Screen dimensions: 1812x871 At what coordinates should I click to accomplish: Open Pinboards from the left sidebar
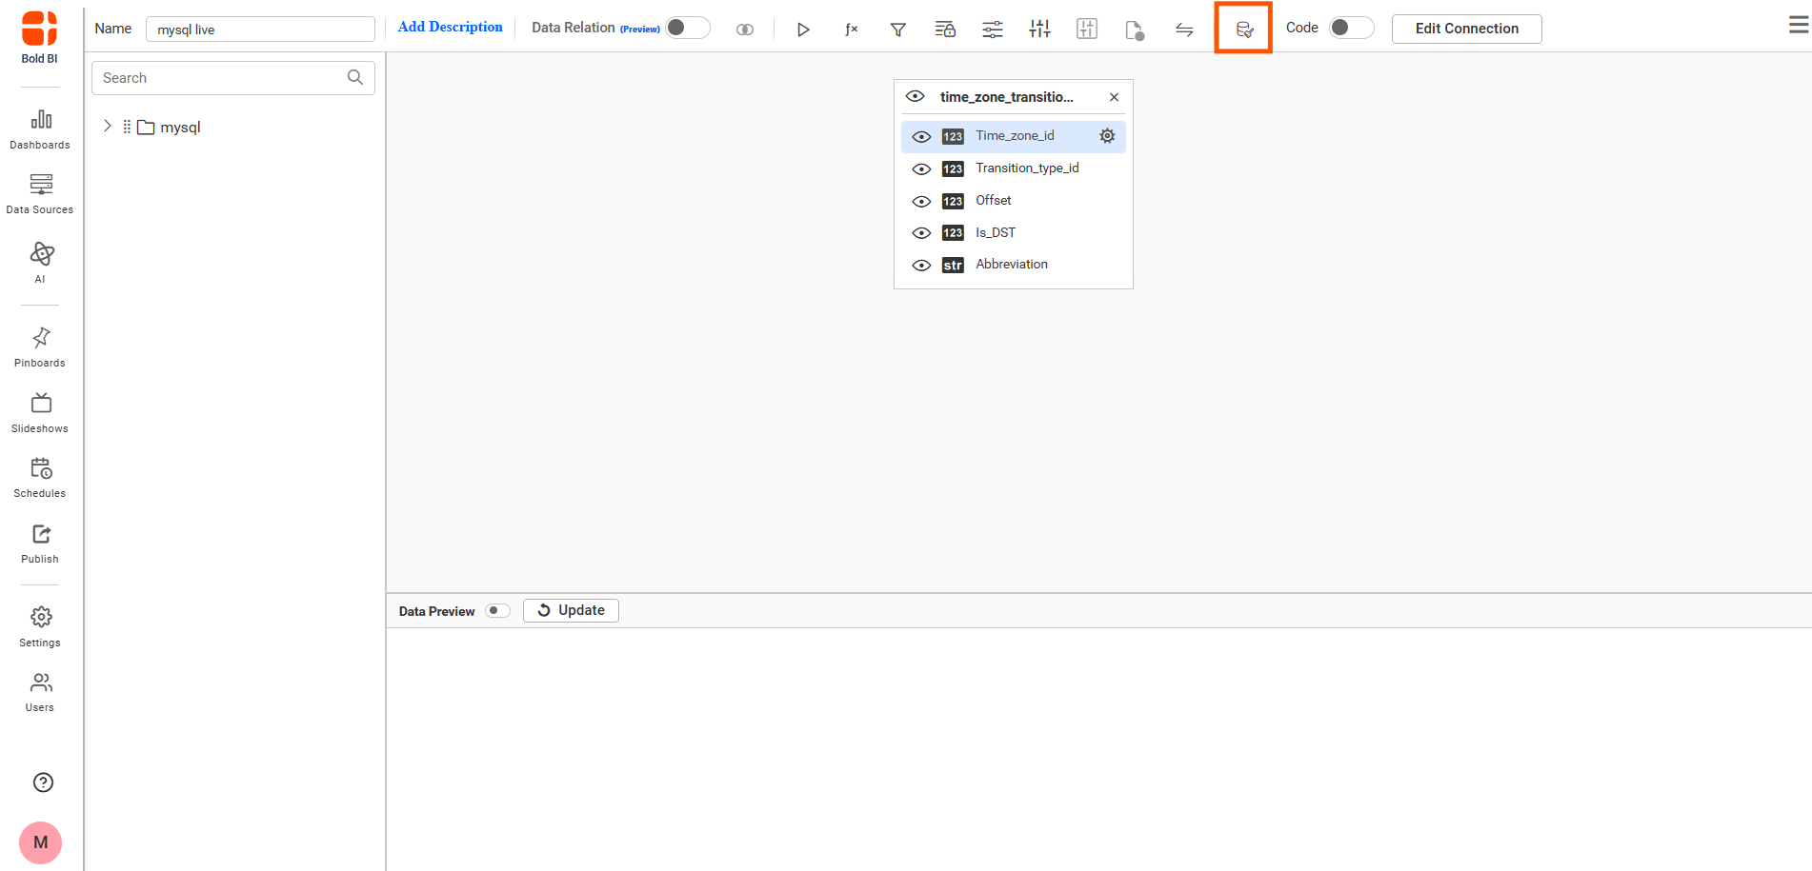click(40, 347)
